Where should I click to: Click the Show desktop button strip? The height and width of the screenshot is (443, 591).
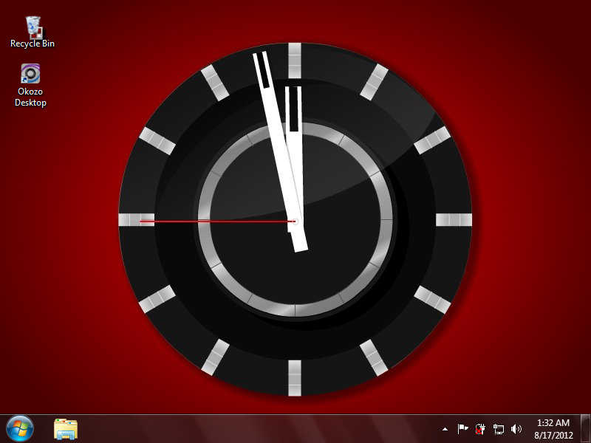(585, 429)
